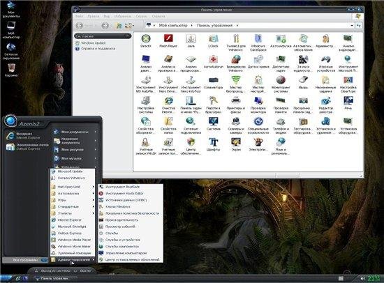Image resolution: width=384 pixels, height=283 pixels.
Task: Open Windows CardSpace
Action: (x=258, y=43)
